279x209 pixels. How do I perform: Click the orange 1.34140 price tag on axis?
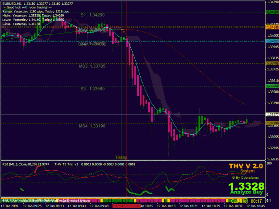point(272,27)
